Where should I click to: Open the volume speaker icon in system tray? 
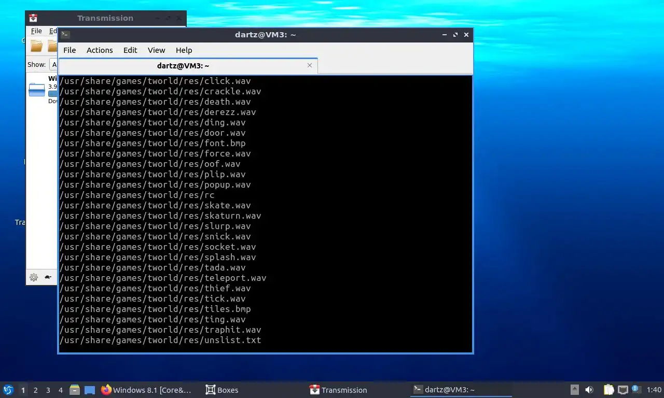point(589,390)
